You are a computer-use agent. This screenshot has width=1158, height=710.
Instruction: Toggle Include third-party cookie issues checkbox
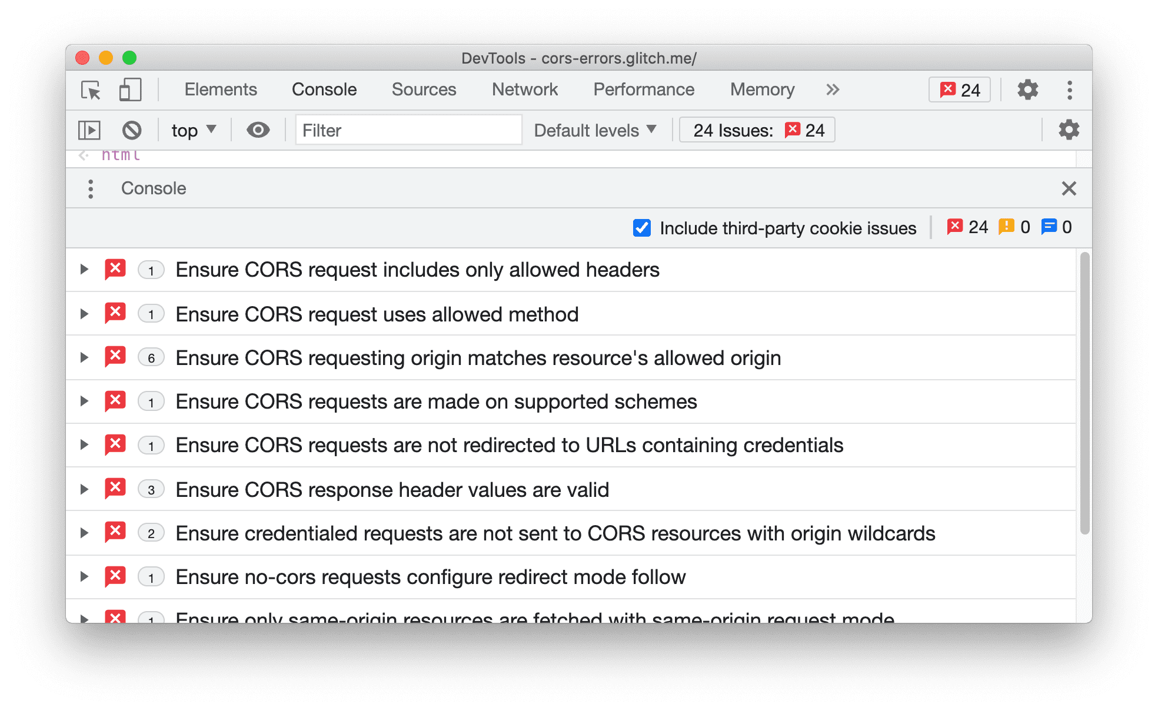[x=641, y=228]
